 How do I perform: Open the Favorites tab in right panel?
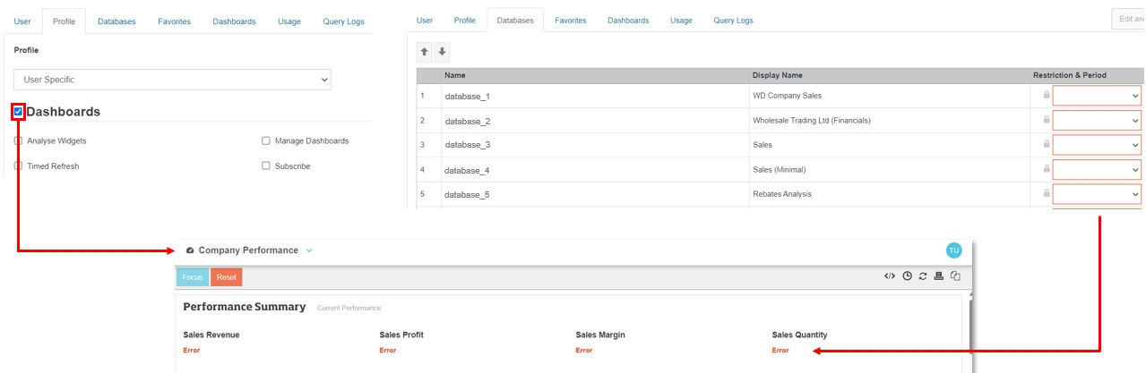pos(570,21)
